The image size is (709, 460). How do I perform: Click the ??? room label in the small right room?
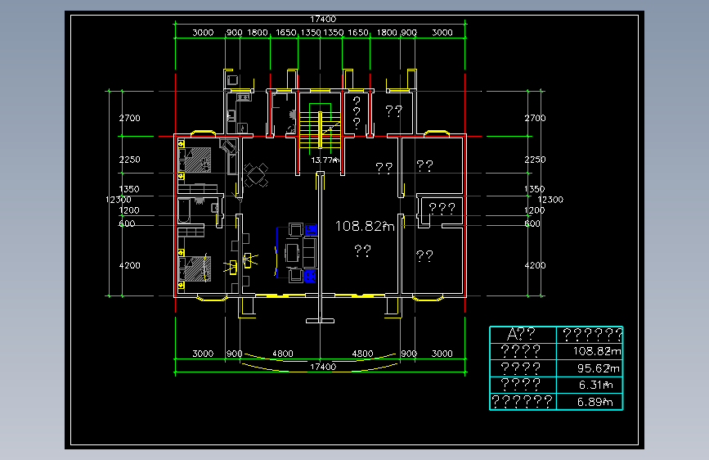coord(442,208)
